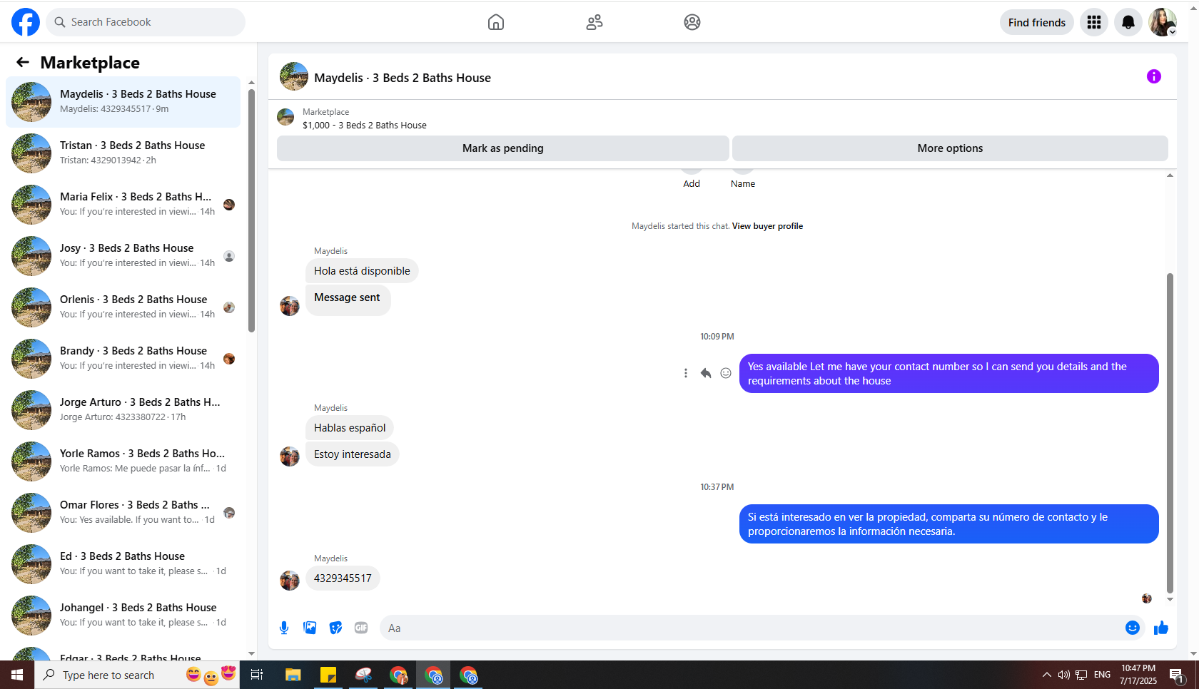Click the Search Facebook field

coord(146,22)
